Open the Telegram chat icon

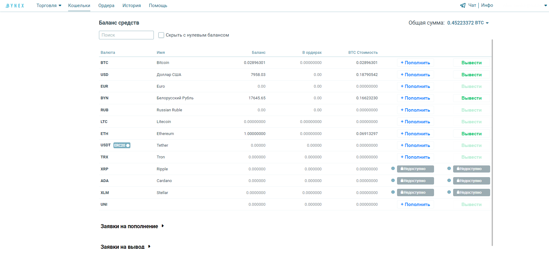pos(463,5)
